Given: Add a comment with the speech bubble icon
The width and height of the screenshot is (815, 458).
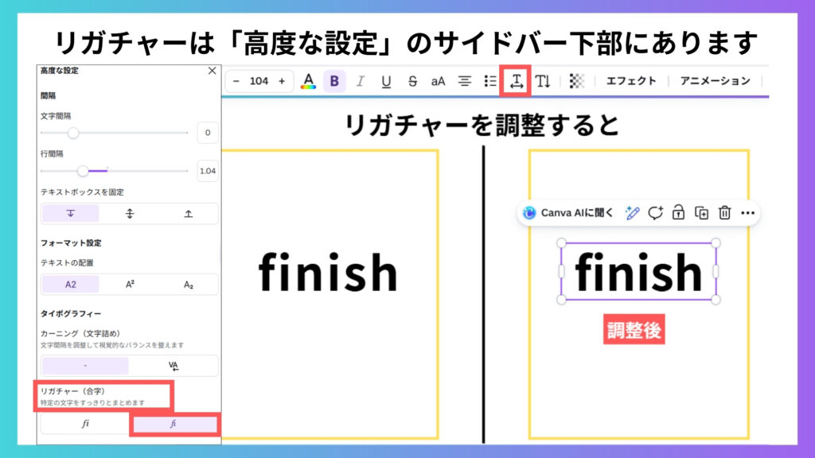Looking at the screenshot, I should click(x=655, y=212).
